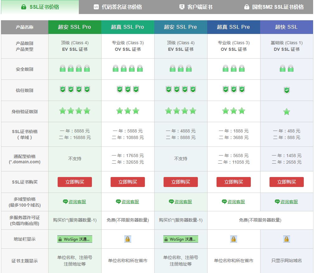Viewport: 315px width, 273px height.
Task: Click the first green lock in 超安 SSL Pro security row
Action: click(63, 68)
